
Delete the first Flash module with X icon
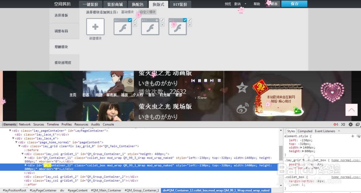tap(135, 25)
